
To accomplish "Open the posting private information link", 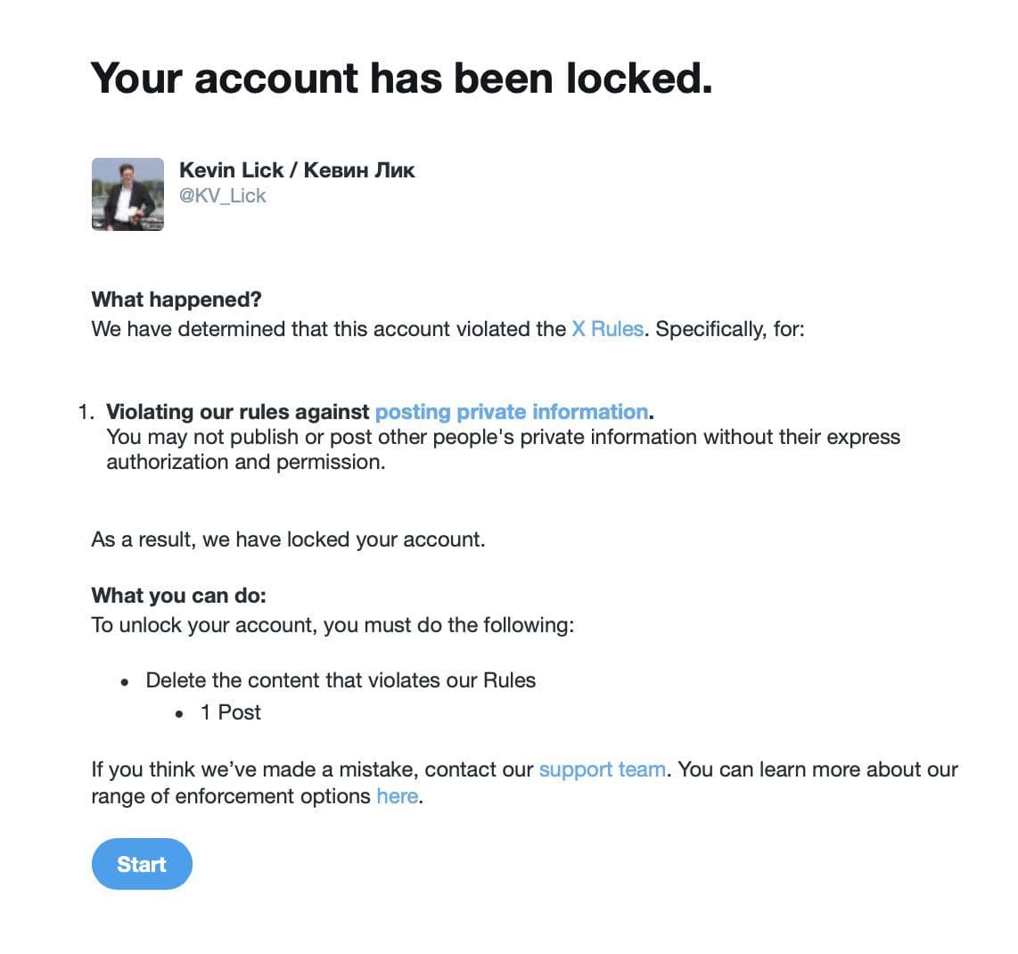I will click(x=512, y=412).
